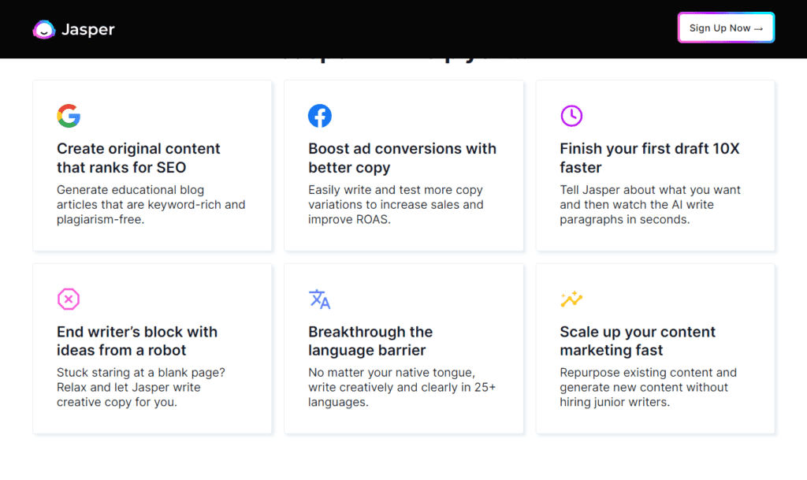Click the copy variations and ROAS description

pos(396,205)
